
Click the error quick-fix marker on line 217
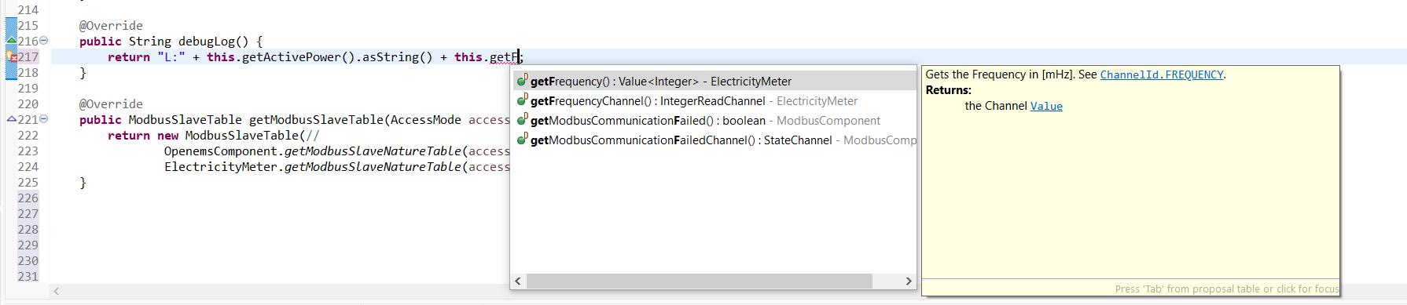(11, 57)
